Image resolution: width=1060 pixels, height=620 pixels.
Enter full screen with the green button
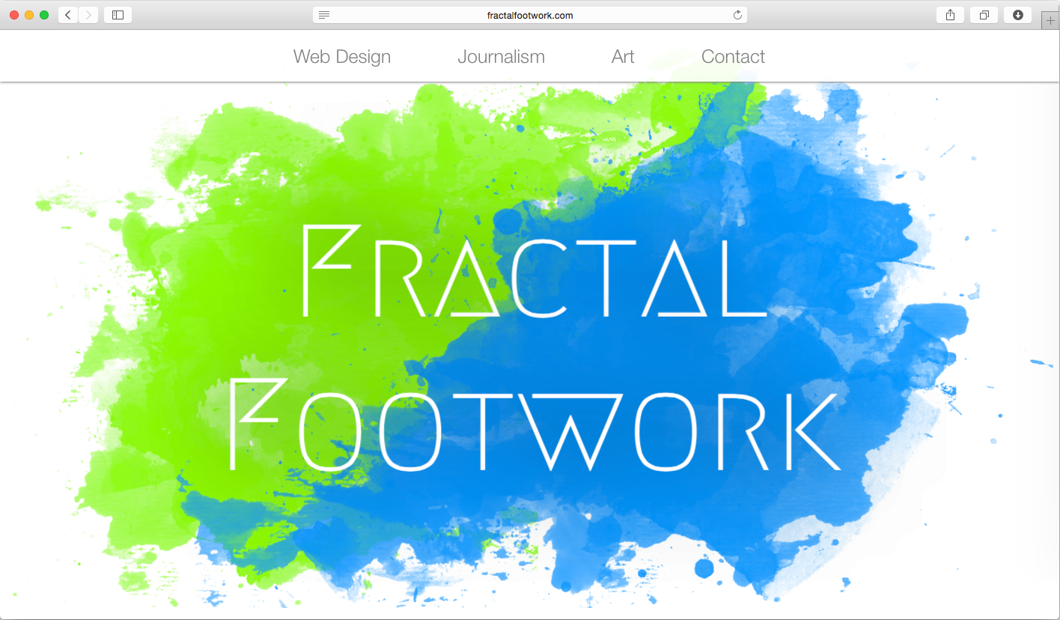point(44,15)
